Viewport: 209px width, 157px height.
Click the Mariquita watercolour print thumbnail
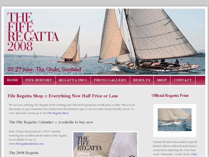(x=175, y=120)
